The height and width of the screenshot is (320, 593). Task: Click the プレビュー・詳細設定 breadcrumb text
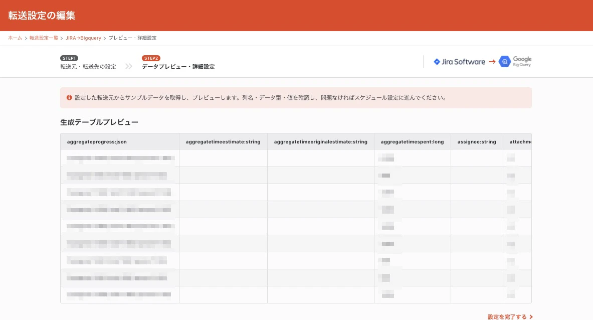(x=132, y=38)
